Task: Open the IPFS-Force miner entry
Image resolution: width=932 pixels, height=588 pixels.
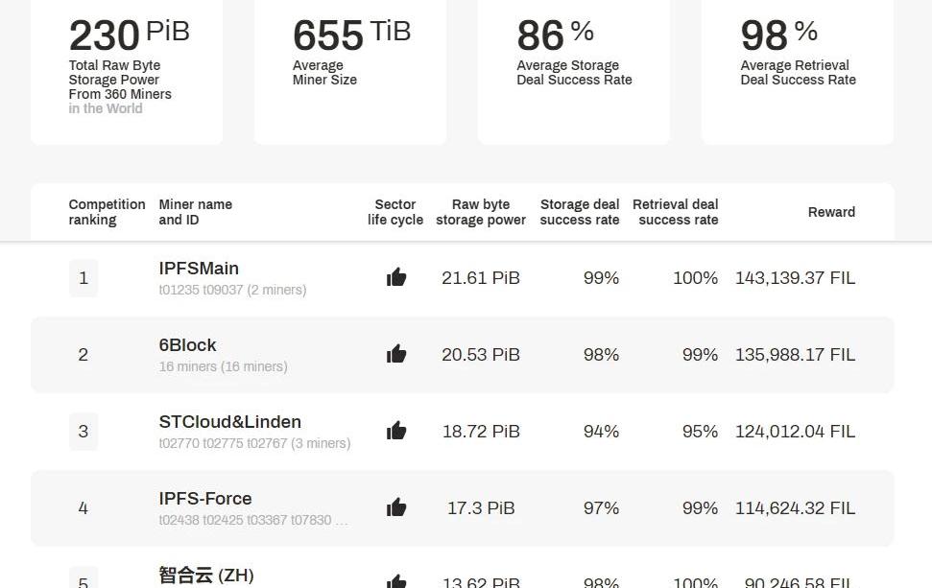Action: [x=205, y=499]
